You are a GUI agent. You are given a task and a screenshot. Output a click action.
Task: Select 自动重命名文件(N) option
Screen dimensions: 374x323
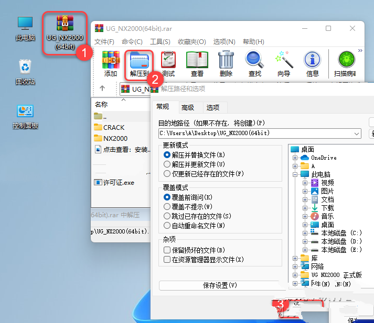coord(195,226)
